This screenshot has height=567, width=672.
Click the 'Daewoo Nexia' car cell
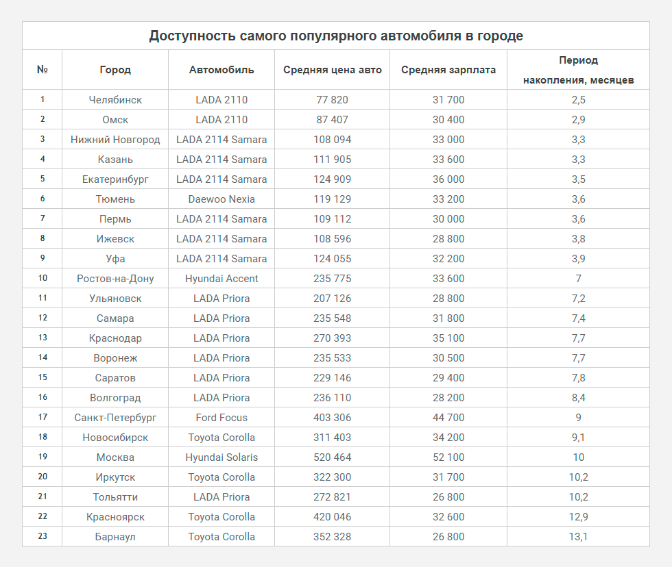tap(221, 199)
